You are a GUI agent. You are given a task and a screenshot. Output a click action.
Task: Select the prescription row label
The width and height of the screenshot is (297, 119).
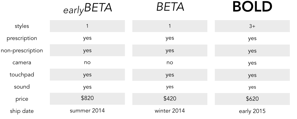[22, 38]
